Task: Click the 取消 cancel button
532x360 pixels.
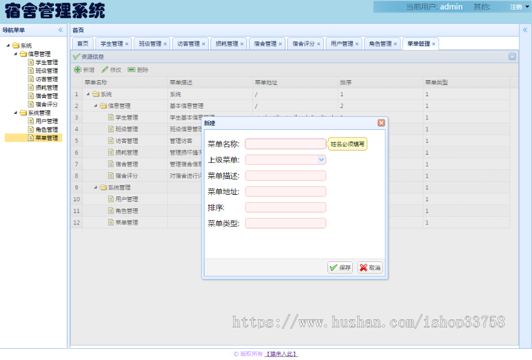Action: [369, 267]
